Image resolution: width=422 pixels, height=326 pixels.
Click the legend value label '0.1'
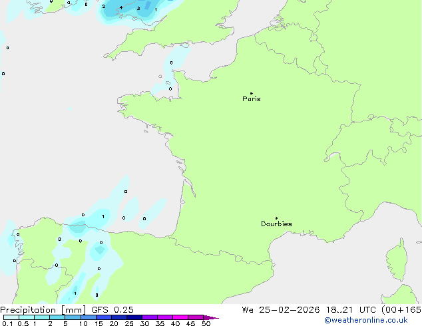(x=7, y=323)
